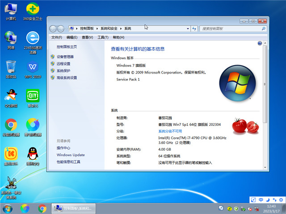286x214 pixels.
Task: Open the 工具(T) menu
Action: (x=103, y=37)
